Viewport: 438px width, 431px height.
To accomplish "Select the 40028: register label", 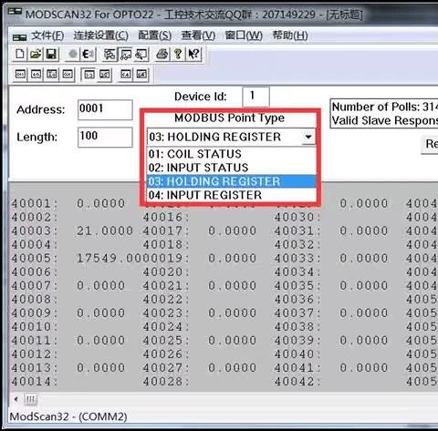I will click(x=166, y=382).
